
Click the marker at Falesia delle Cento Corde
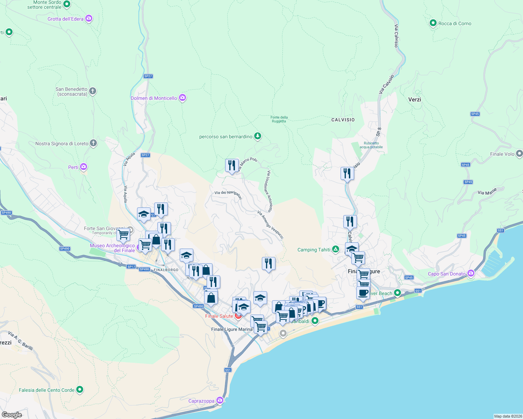pyautogui.click(x=79, y=390)
